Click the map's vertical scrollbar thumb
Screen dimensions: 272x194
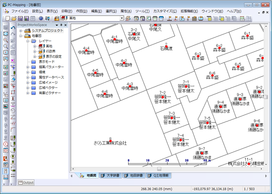tap(266, 97)
